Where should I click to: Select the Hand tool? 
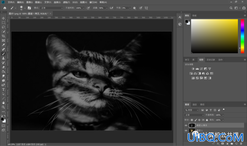click(x=3, y=103)
